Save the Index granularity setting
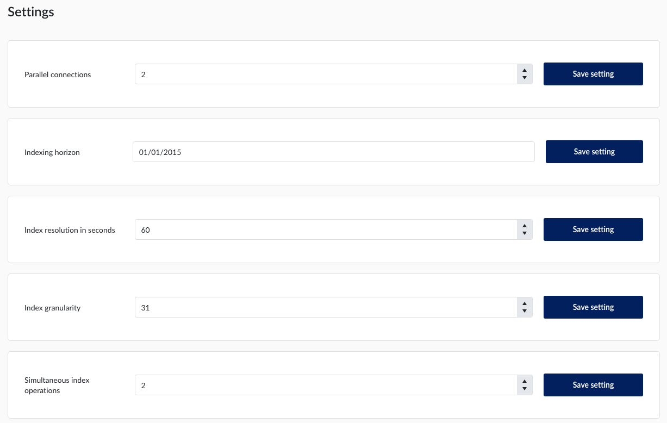This screenshot has width=667, height=423. point(593,307)
